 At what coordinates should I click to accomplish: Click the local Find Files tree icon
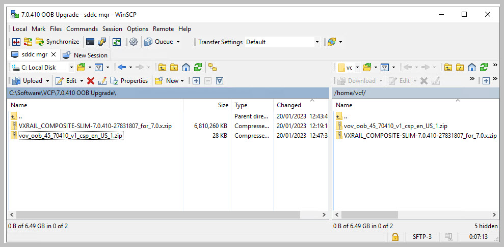click(213, 67)
